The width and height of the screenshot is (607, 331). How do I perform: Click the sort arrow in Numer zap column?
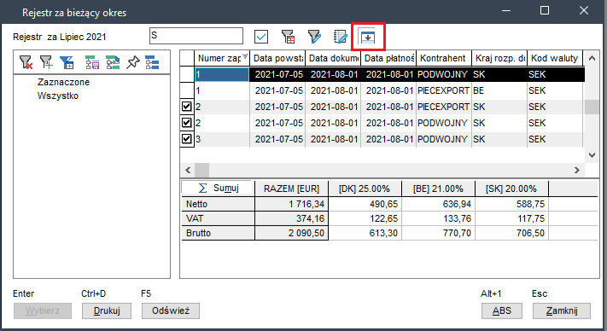pyautogui.click(x=245, y=56)
